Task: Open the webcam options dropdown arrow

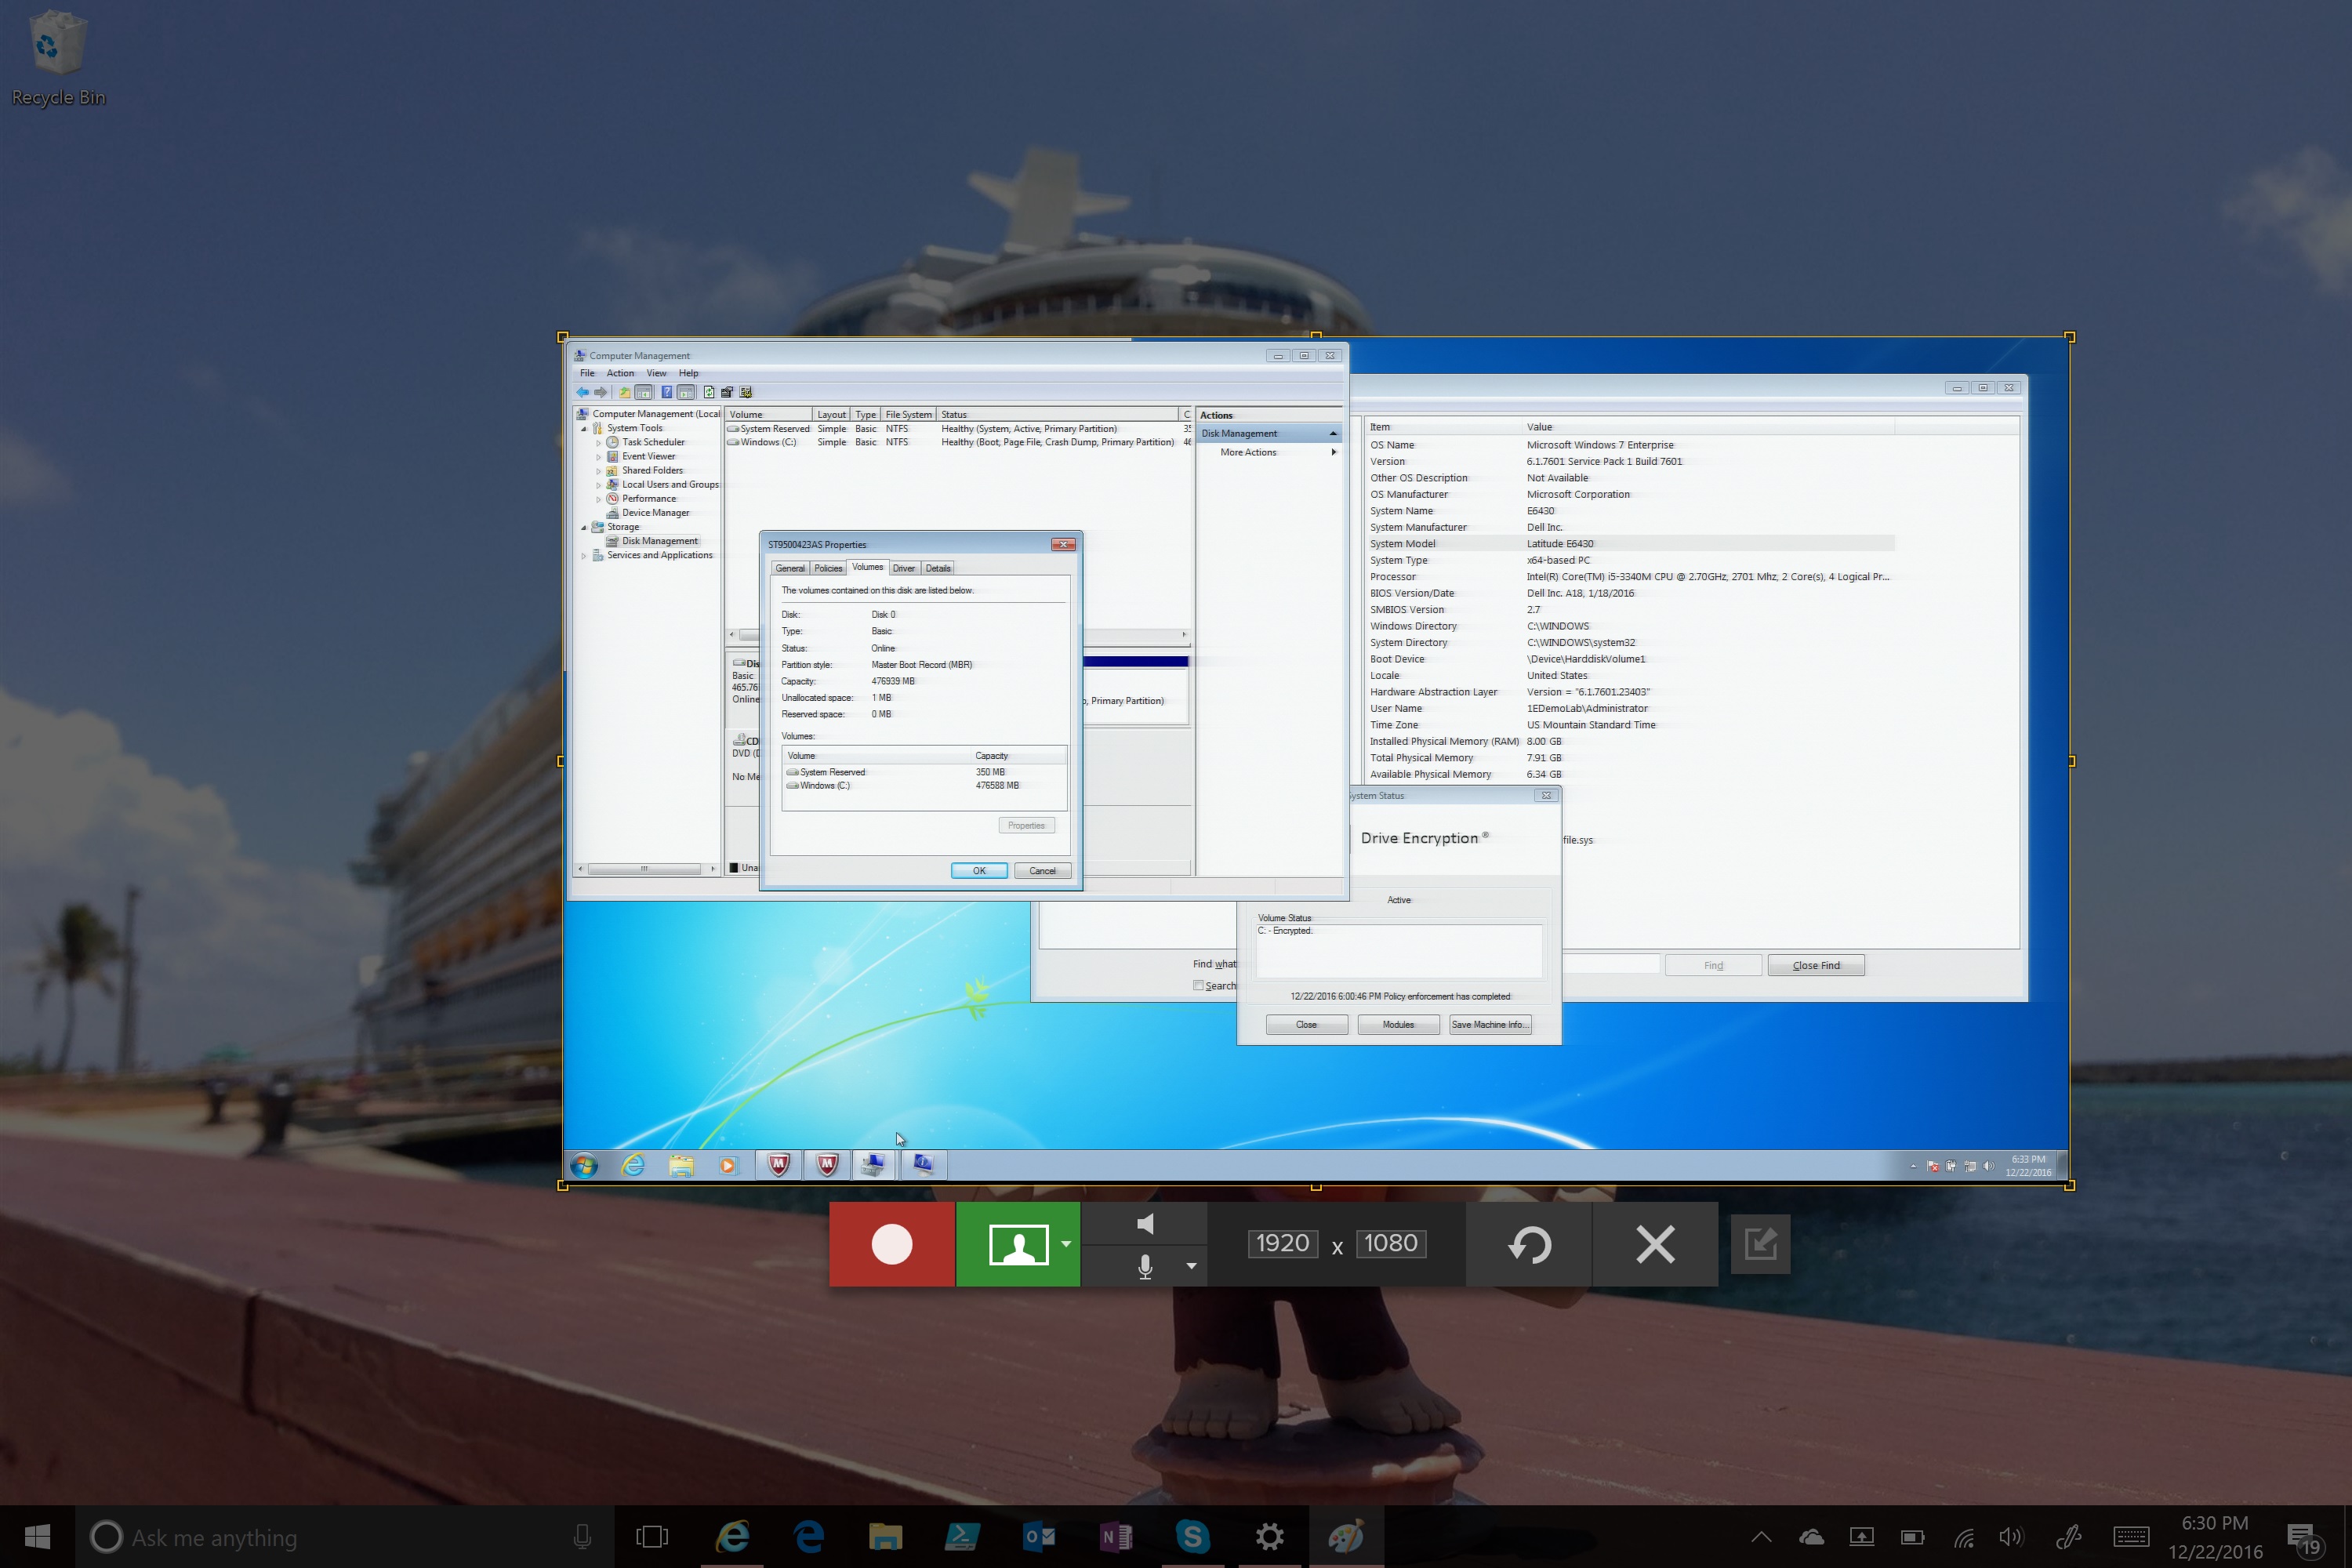Action: tap(1066, 1244)
